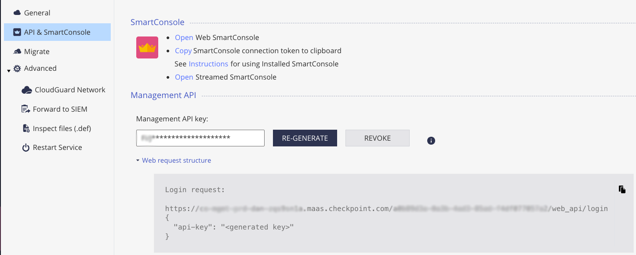636x255 pixels.
Task: Click the RE-GENERATE button
Action: [305, 138]
